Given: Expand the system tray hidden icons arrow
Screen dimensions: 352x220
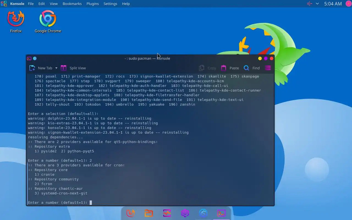Looking at the screenshot, I should (317, 4).
